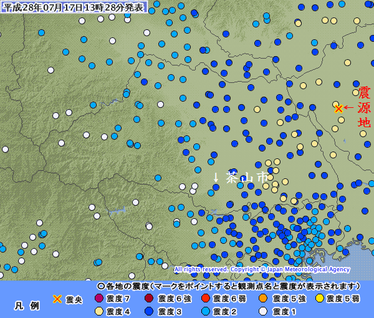374x318 pixels.
Task: Click the 震度5弱 yellow legend circle
Action: coord(320,299)
